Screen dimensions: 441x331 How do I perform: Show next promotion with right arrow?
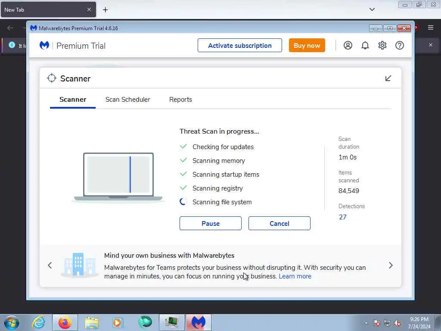coord(391,265)
